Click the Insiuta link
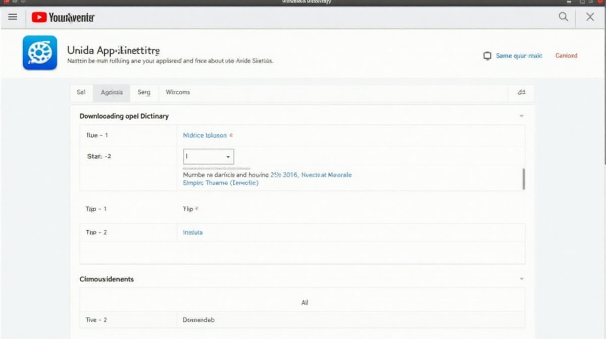606x339 pixels. click(x=192, y=233)
